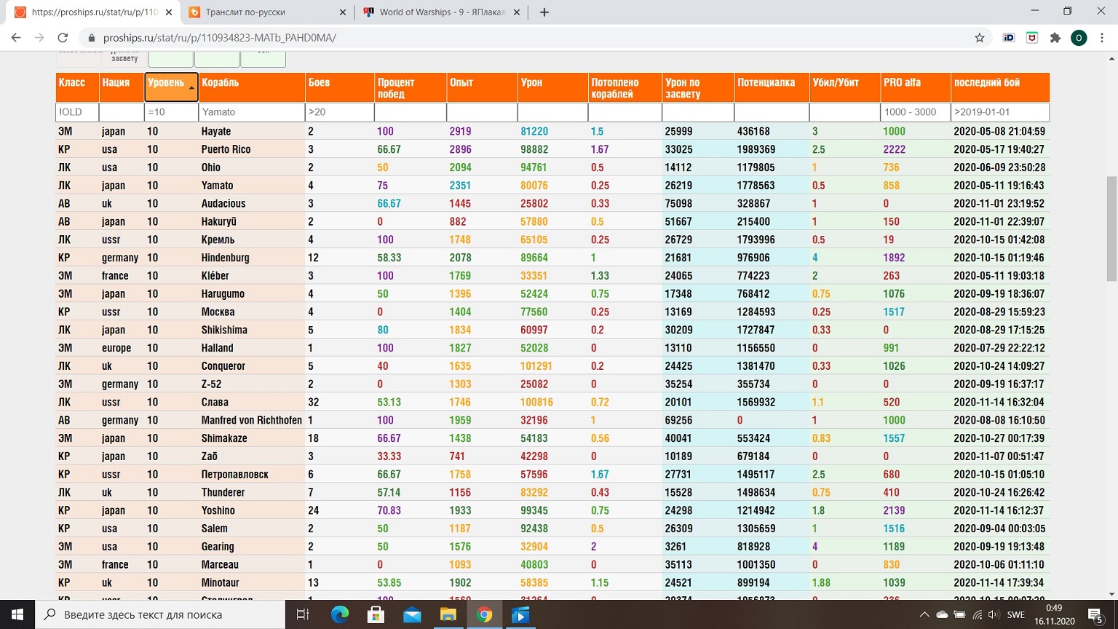Open OneDrive from the system tray
The width and height of the screenshot is (1118, 629).
942,614
